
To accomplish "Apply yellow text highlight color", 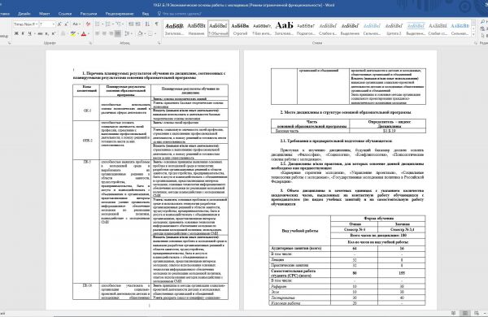I will click(73, 33).
